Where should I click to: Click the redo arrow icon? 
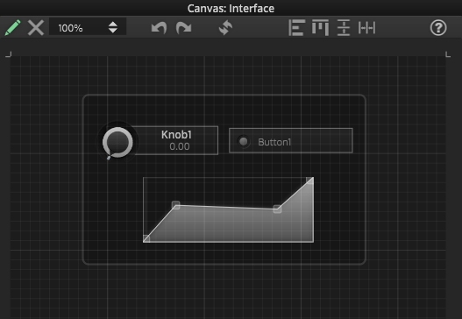point(184,28)
